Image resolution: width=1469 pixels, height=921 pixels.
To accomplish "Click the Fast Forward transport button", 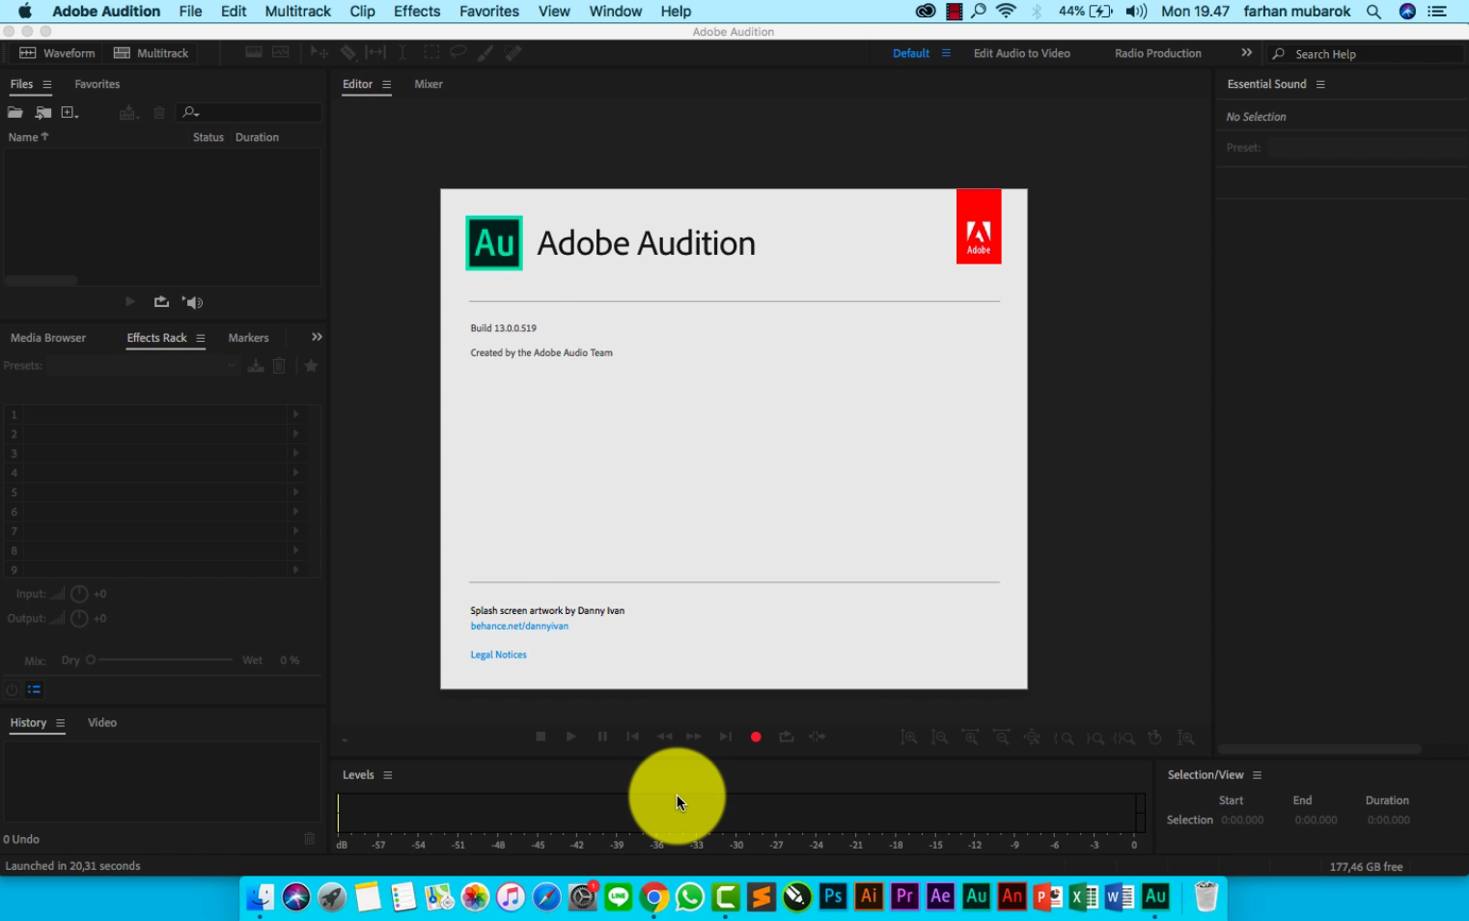I will [694, 737].
